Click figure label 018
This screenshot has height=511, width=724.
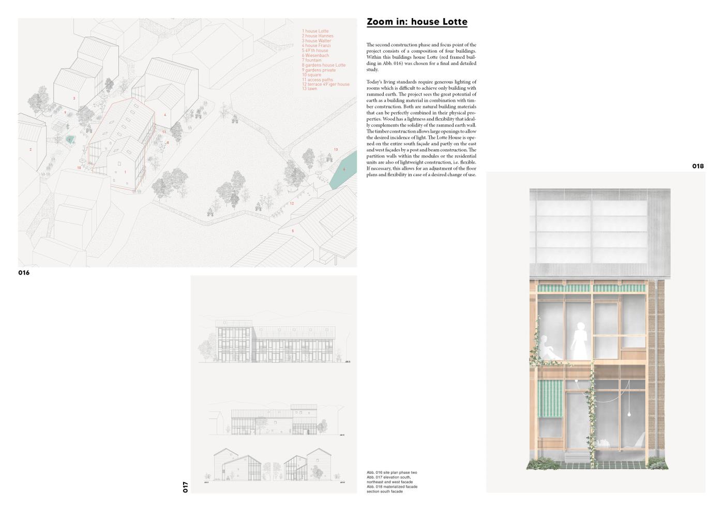pos(698,166)
